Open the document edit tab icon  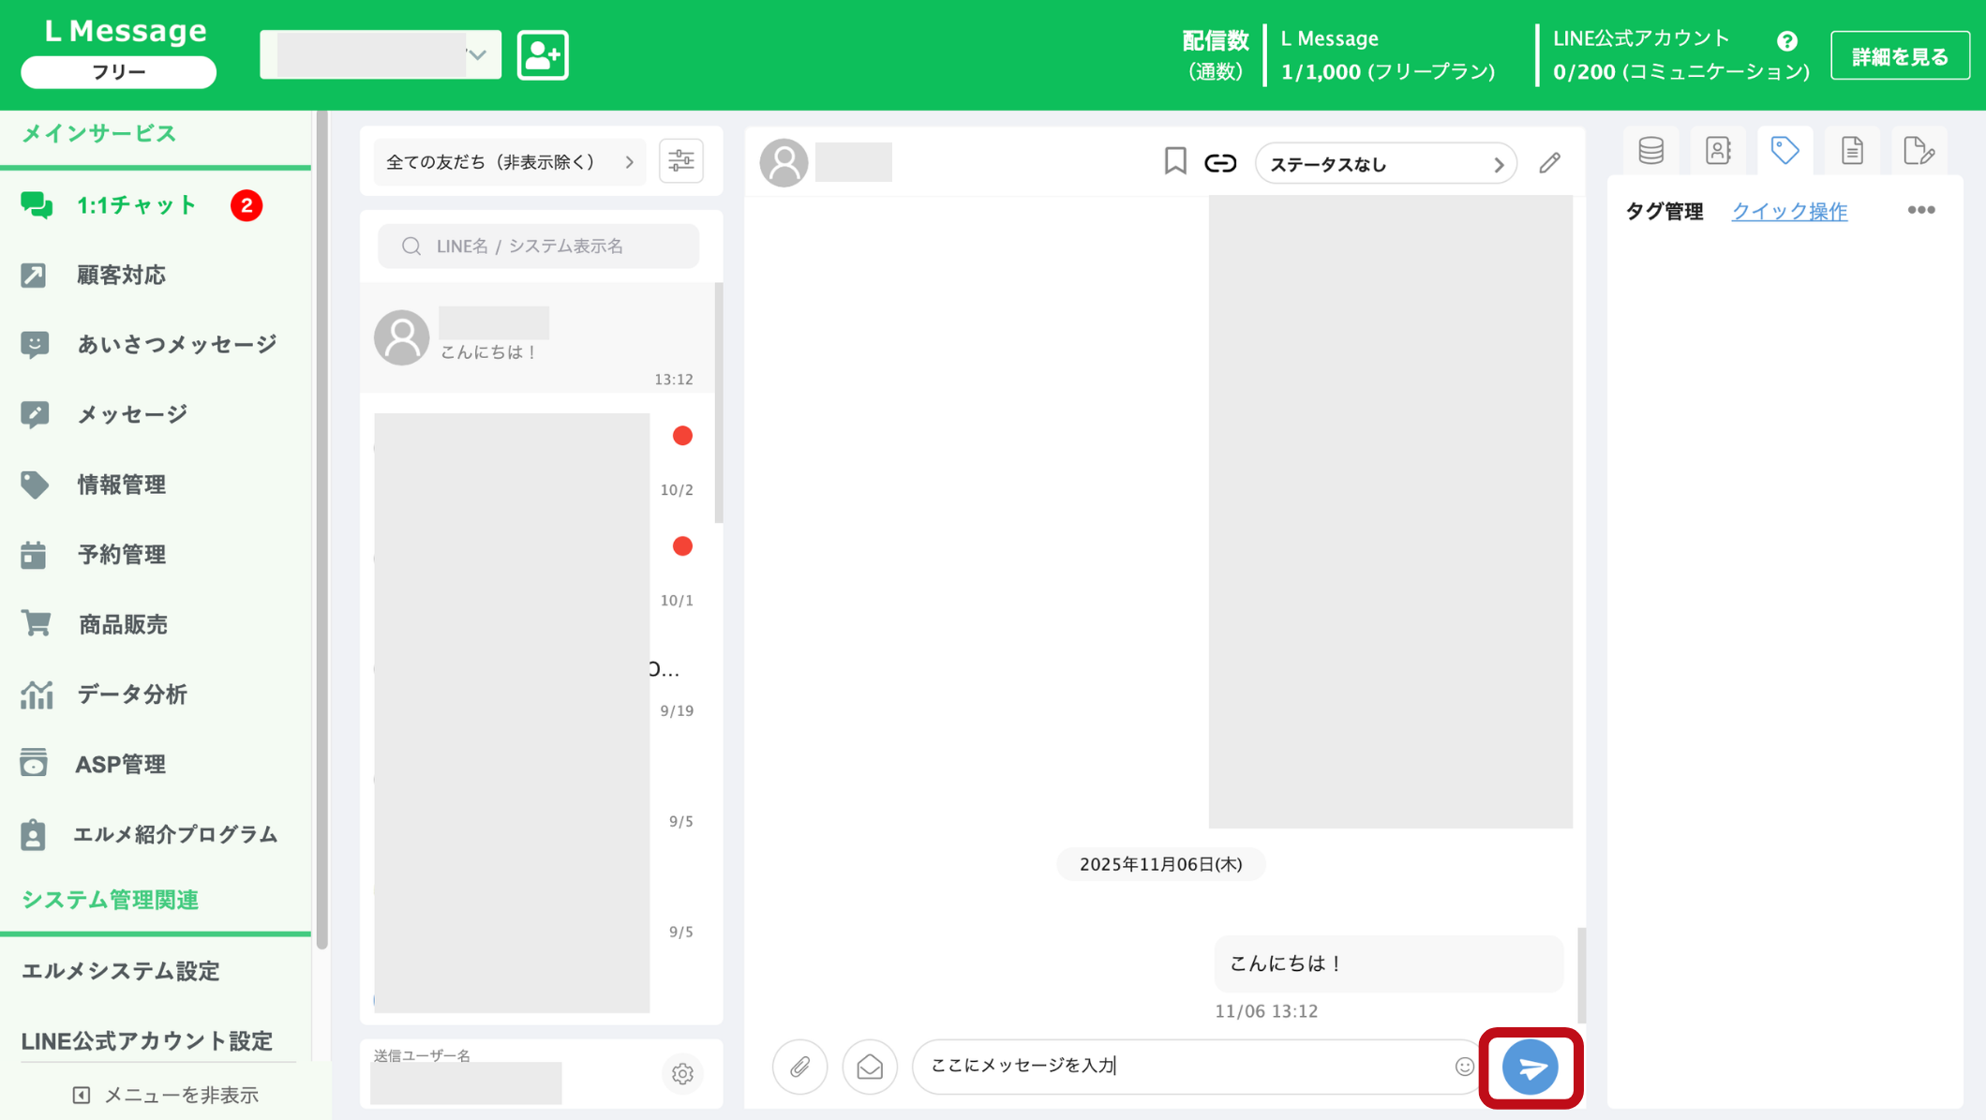(x=1919, y=150)
